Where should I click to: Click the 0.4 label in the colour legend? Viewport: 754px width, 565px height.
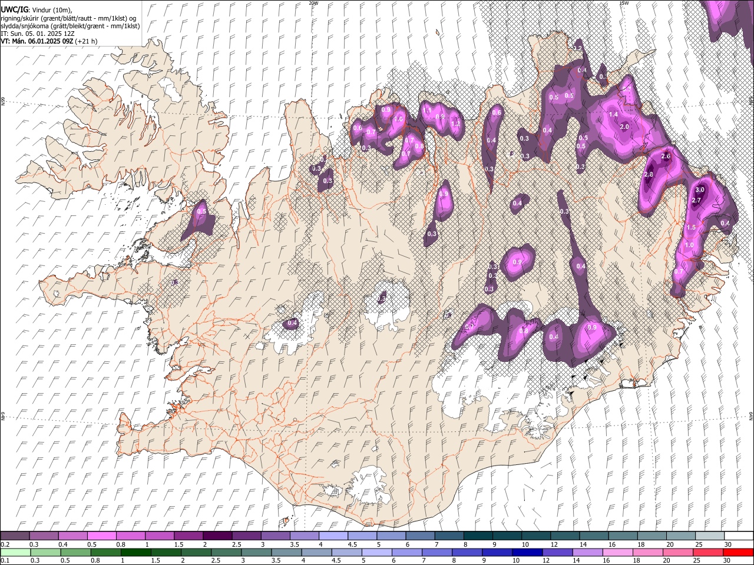(x=63, y=544)
